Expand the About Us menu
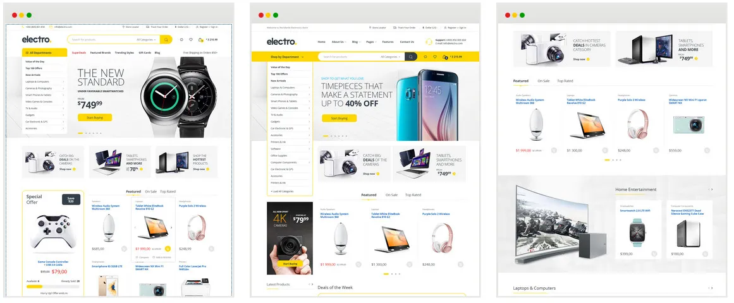734x303 pixels. (x=338, y=42)
